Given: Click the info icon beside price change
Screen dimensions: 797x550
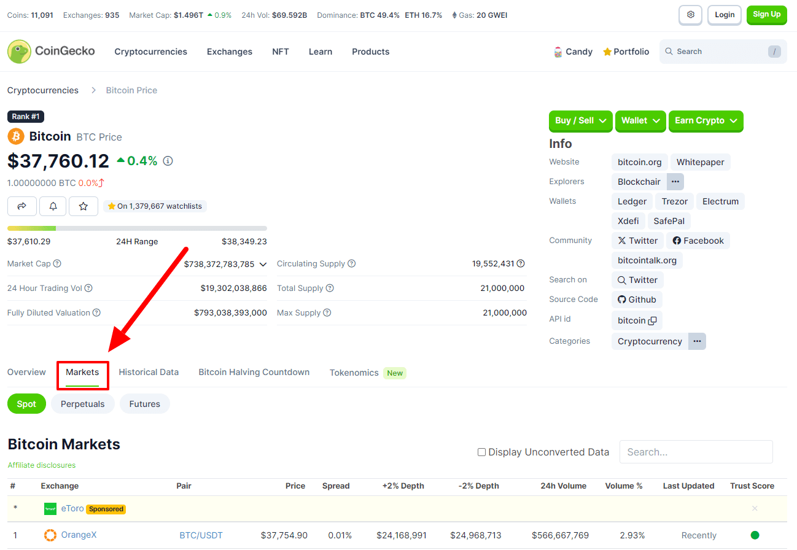Looking at the screenshot, I should pos(168,161).
